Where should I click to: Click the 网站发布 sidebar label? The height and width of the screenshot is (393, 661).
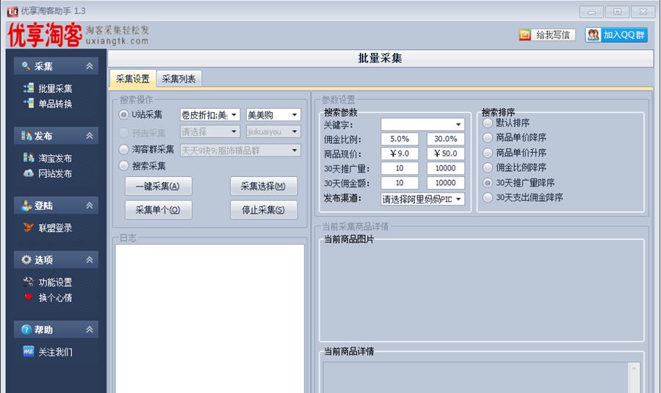55,173
